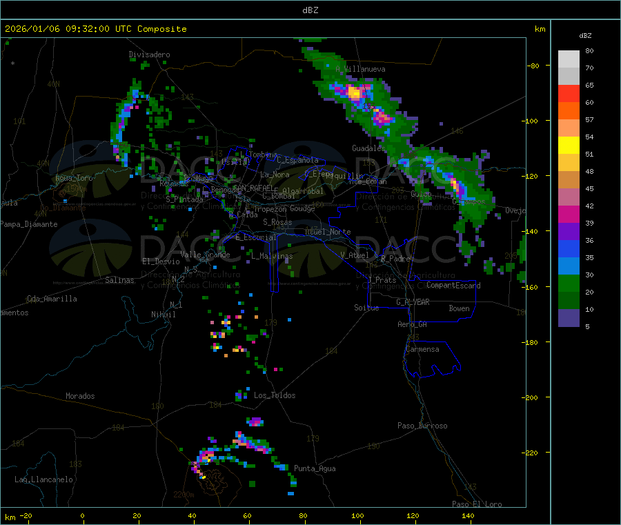Click the G_ALVEAR location label

tap(413, 302)
